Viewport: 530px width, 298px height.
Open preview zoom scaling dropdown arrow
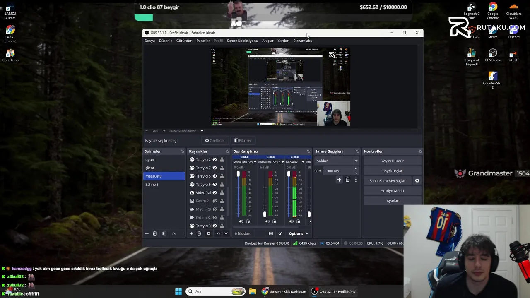coord(202,131)
